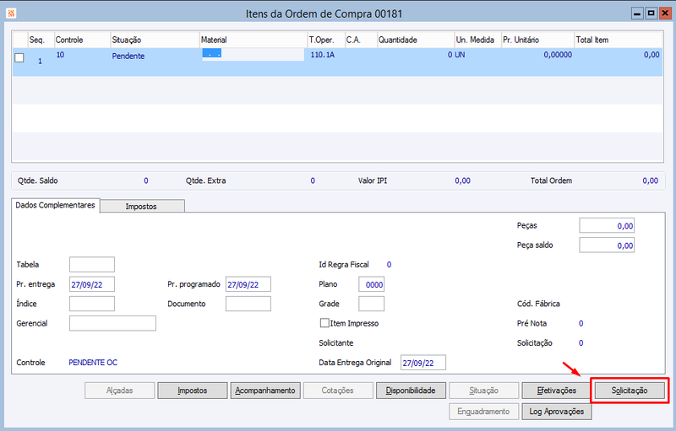The width and height of the screenshot is (676, 431).
Task: Focus the Plano field showing 0000
Action: [x=371, y=284]
